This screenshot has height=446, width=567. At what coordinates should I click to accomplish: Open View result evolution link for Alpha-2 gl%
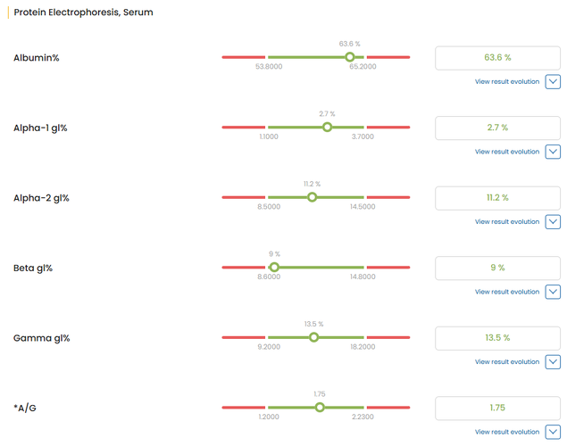click(x=506, y=222)
